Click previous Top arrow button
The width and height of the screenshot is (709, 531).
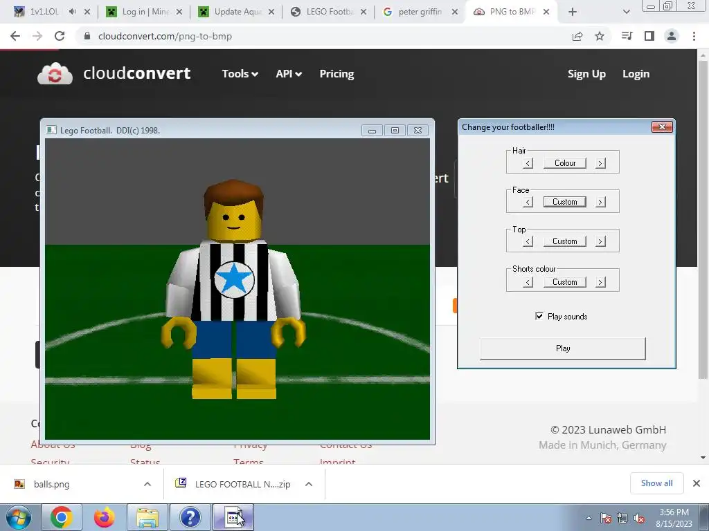pyautogui.click(x=528, y=241)
